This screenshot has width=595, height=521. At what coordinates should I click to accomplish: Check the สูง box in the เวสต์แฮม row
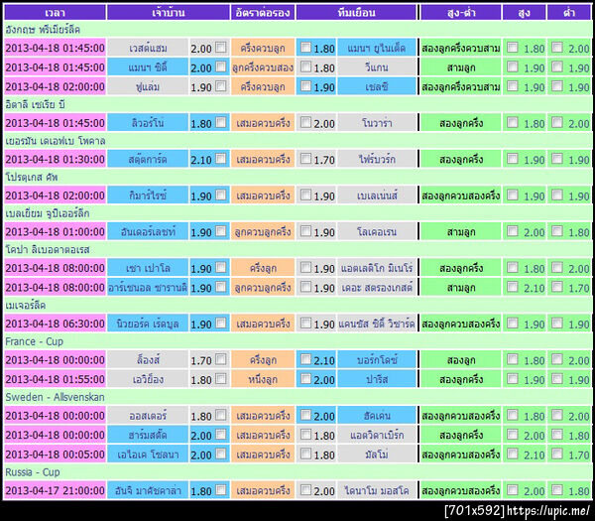pyautogui.click(x=513, y=48)
